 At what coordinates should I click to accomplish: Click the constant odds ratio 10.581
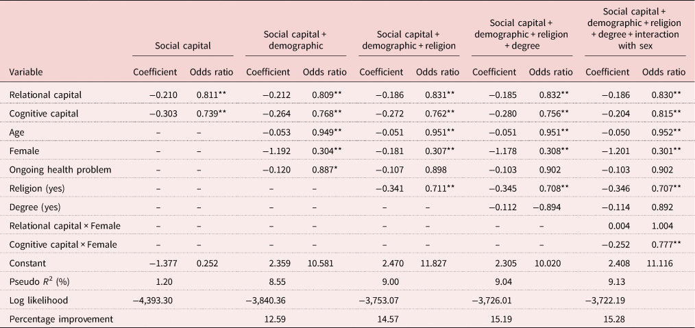tap(324, 262)
